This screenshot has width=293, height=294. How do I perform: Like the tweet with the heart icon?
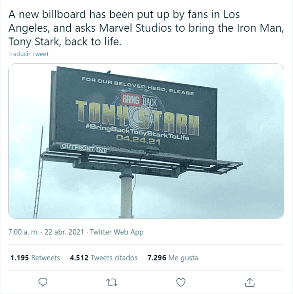[181, 282]
